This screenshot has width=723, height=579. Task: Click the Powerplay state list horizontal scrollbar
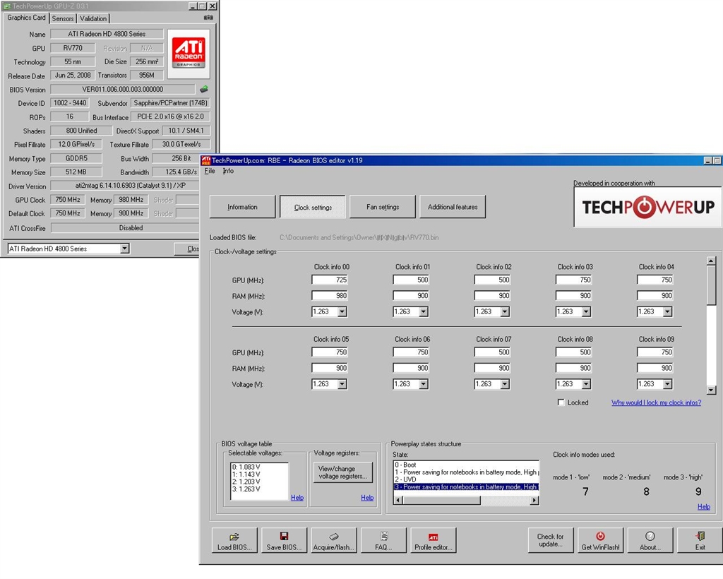point(467,500)
